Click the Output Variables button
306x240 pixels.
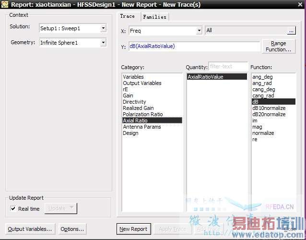pyautogui.click(x=30, y=229)
